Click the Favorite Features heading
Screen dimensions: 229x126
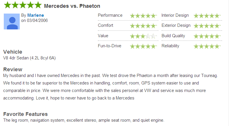click(x=25, y=114)
